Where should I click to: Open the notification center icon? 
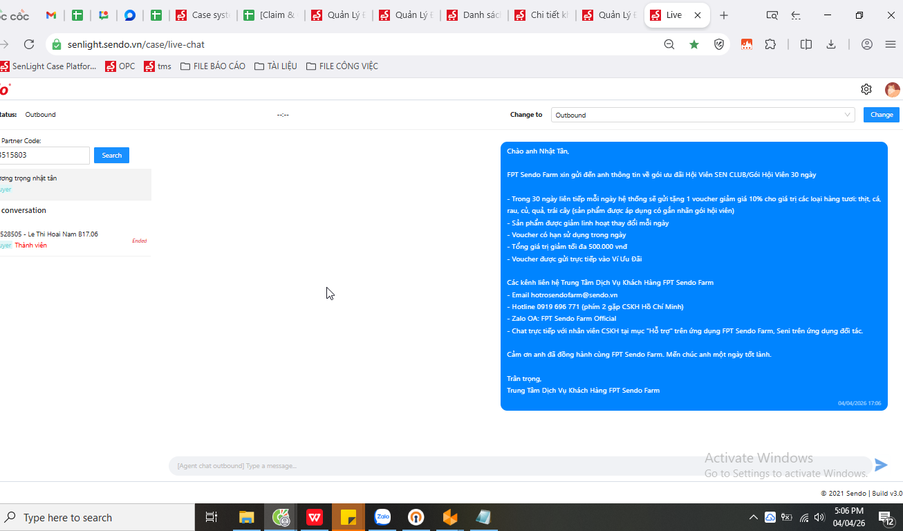(x=886, y=517)
